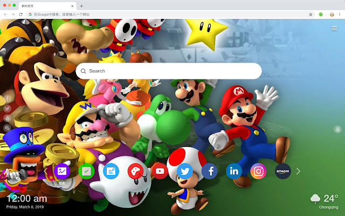Share via faded Twitter side icon

pos(7,109)
